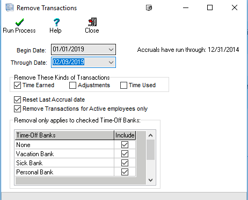Enable the Adjustments checkbox
Image resolution: width=248 pixels, height=200 pixels.
72,85
